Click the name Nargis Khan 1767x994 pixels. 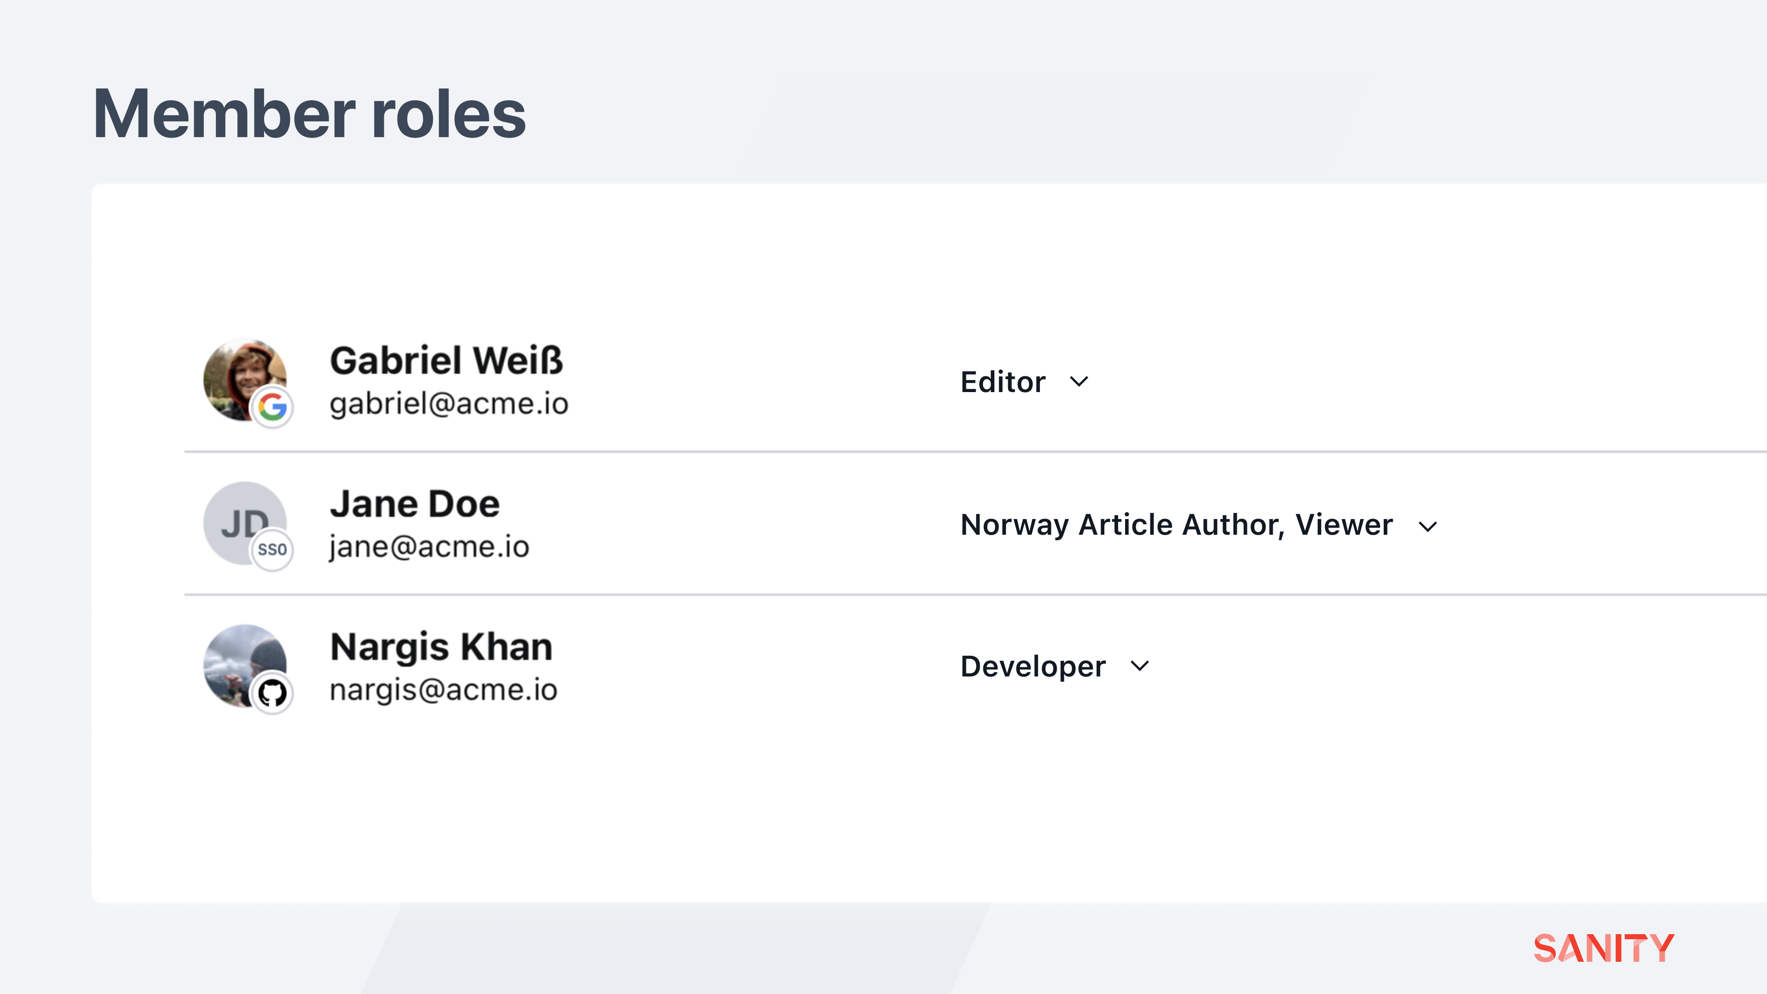coord(441,647)
